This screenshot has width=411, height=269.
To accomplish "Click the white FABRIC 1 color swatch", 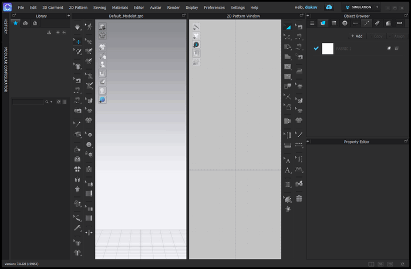I will pos(328,49).
